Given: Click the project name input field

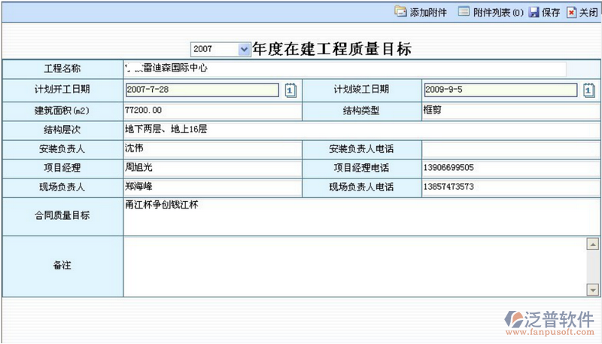Looking at the screenshot, I should click(x=346, y=69).
